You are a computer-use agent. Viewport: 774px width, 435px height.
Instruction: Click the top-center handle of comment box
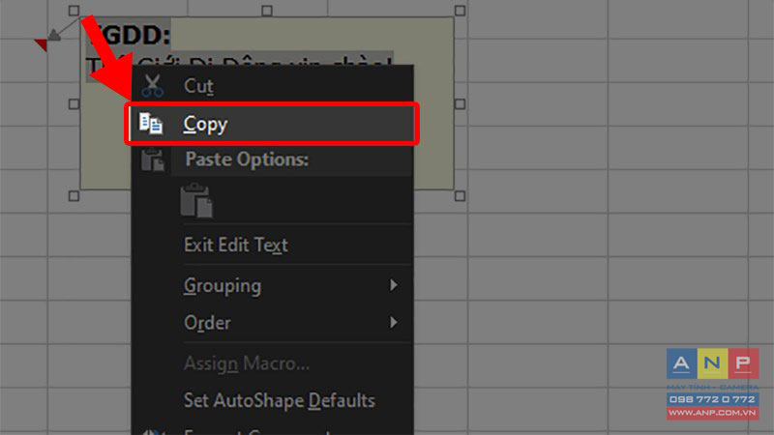267,11
